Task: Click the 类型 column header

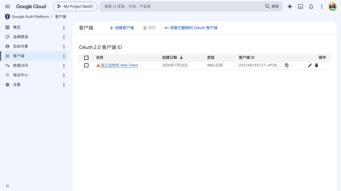Action: pos(211,58)
